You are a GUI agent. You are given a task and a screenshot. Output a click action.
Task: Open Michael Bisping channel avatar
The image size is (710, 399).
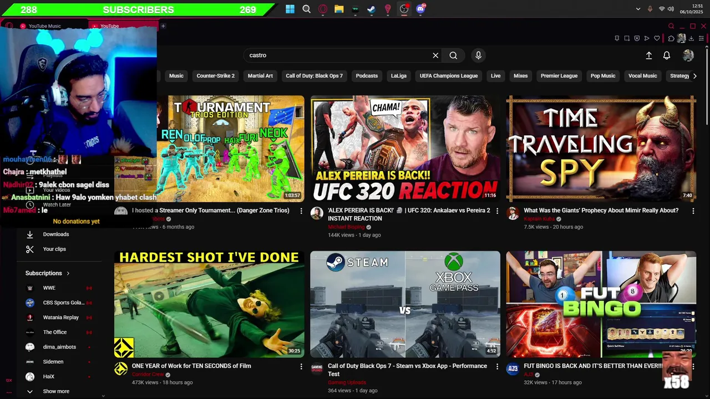point(317,214)
